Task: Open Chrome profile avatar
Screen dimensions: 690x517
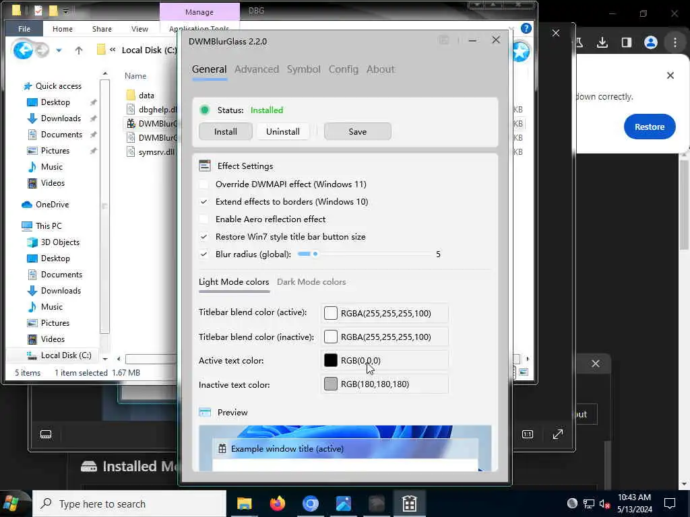Action: (651, 42)
